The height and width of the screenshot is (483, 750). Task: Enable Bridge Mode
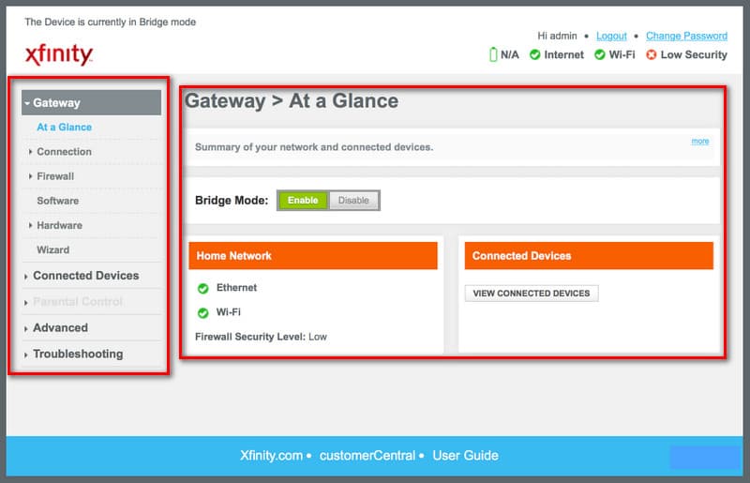click(x=303, y=201)
